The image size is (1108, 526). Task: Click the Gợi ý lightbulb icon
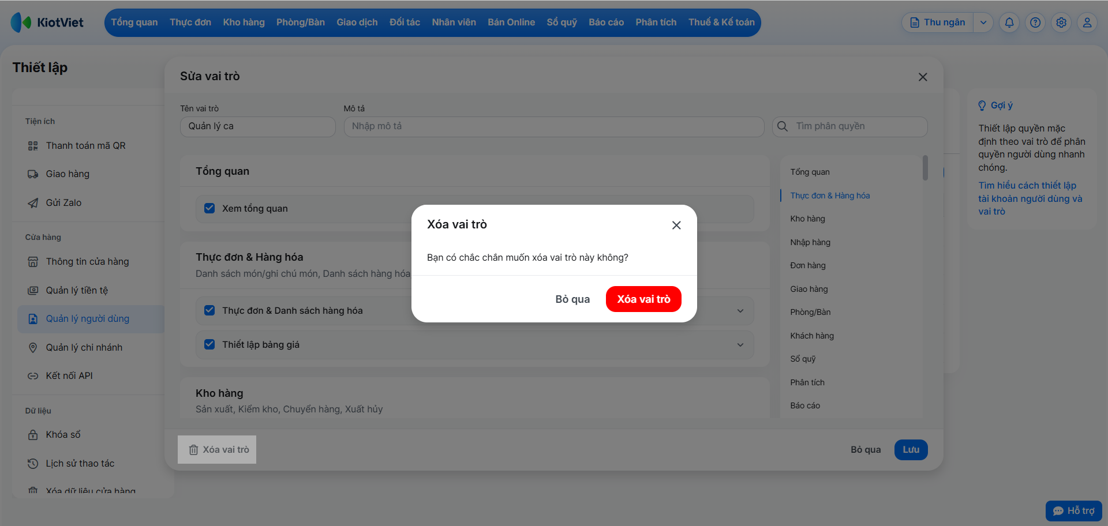tap(982, 106)
